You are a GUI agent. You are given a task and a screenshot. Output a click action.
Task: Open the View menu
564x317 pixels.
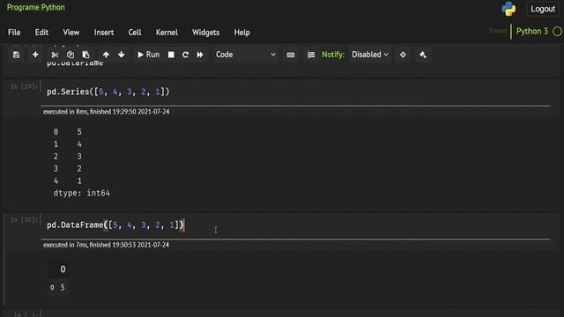71,33
